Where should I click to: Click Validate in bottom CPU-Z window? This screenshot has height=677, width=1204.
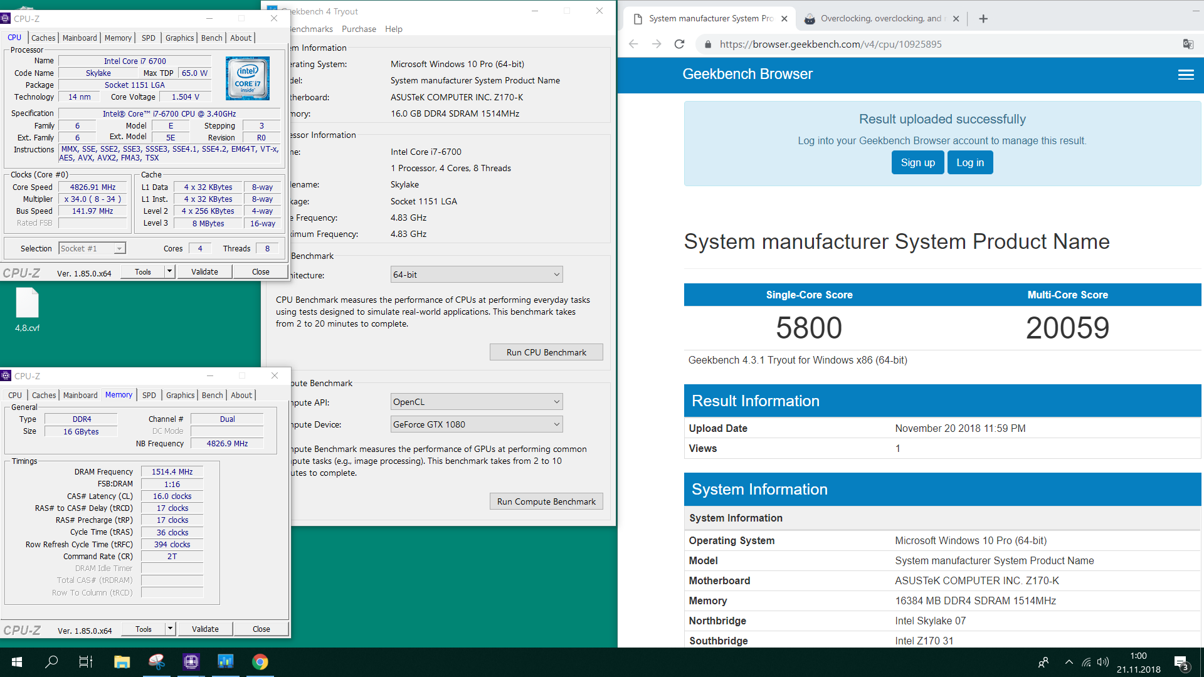click(x=205, y=629)
